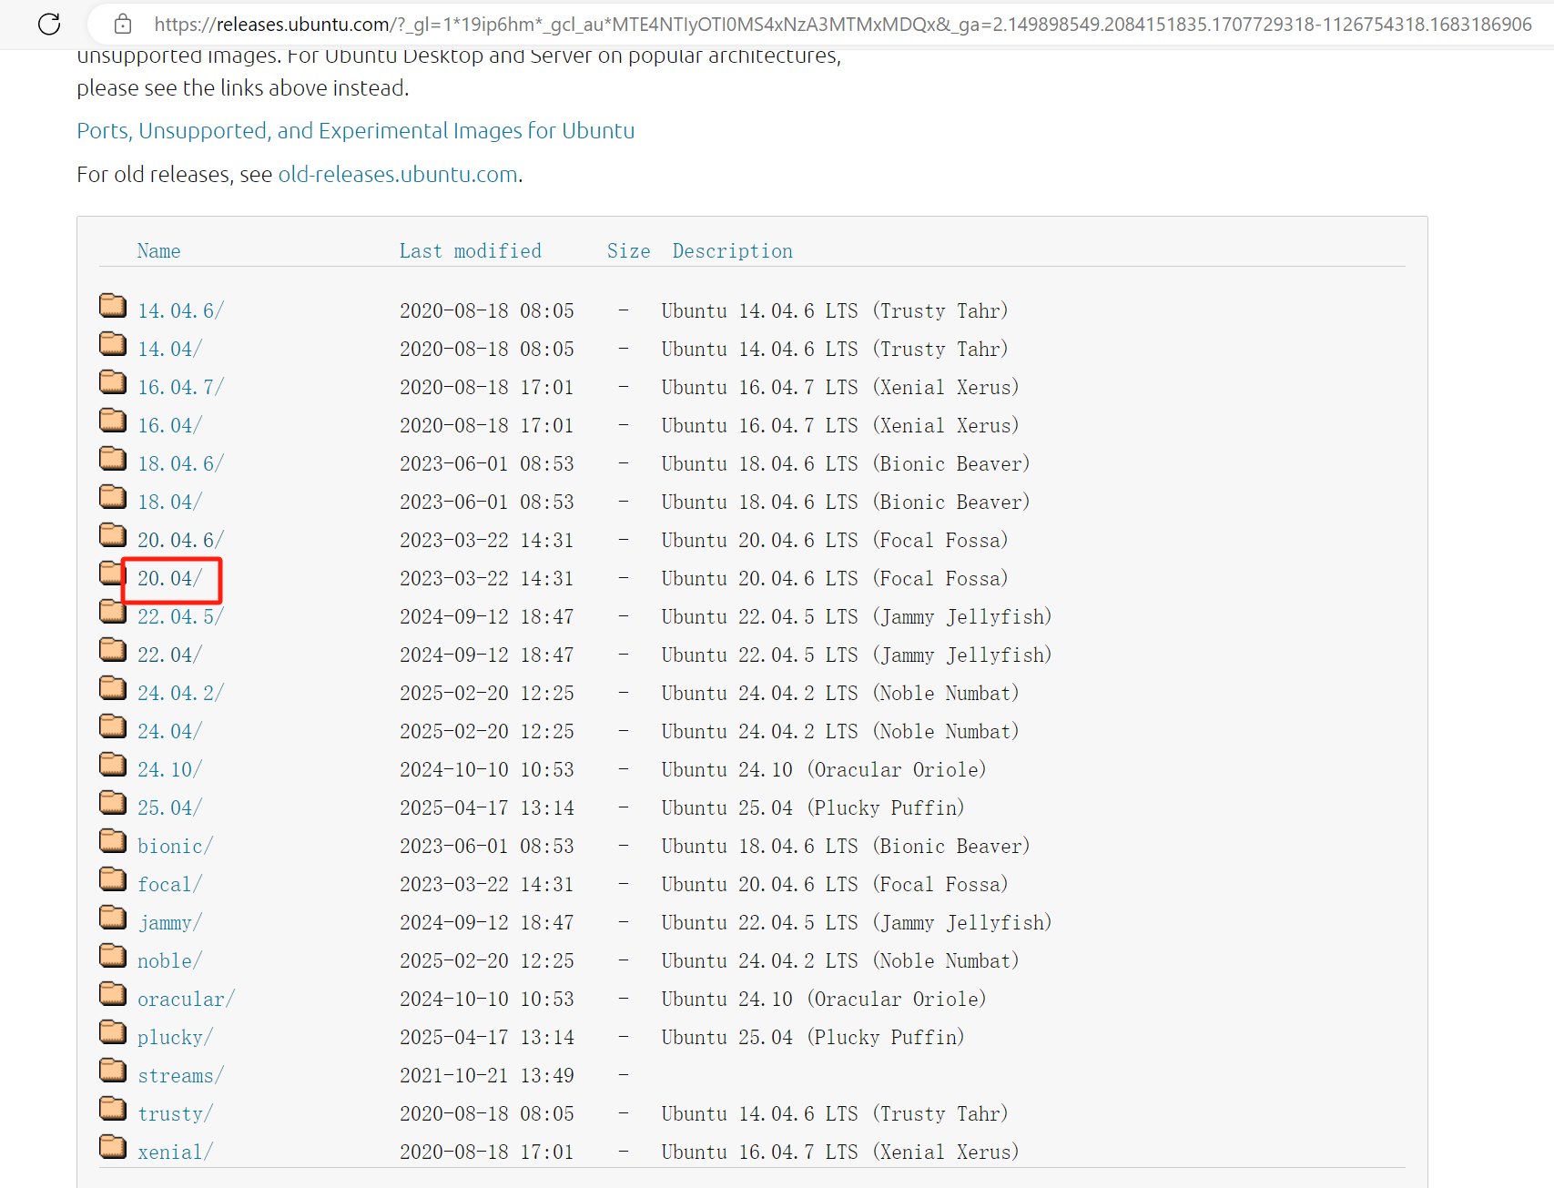Click the folder icon for 14.04.6/
The width and height of the screenshot is (1554, 1188).
click(x=113, y=305)
